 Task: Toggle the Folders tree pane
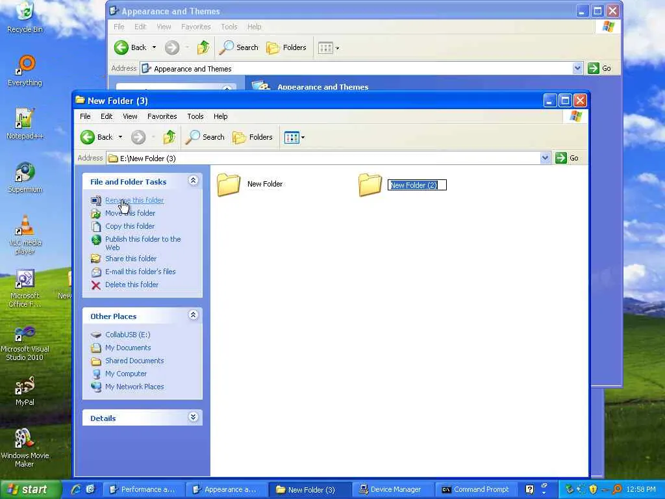click(x=253, y=137)
